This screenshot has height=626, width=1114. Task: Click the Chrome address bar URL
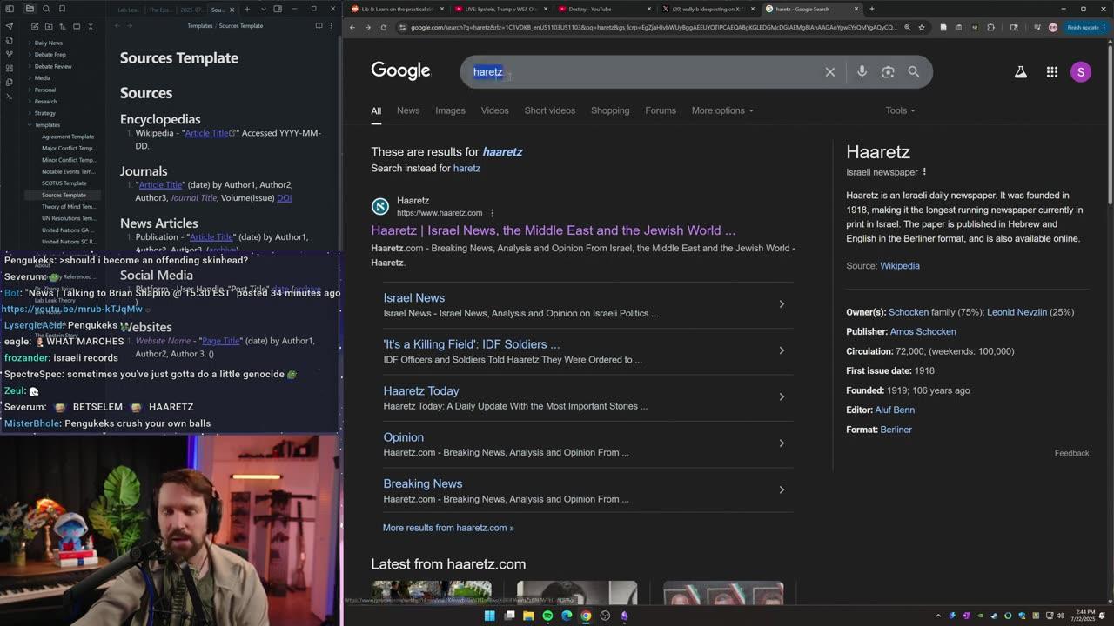648,27
